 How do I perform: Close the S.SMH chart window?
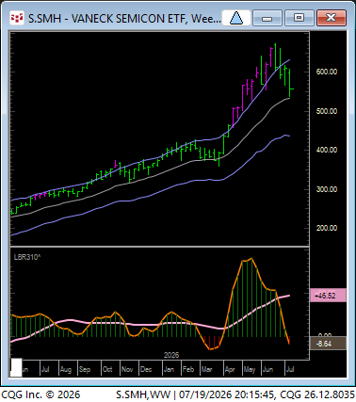coord(332,18)
